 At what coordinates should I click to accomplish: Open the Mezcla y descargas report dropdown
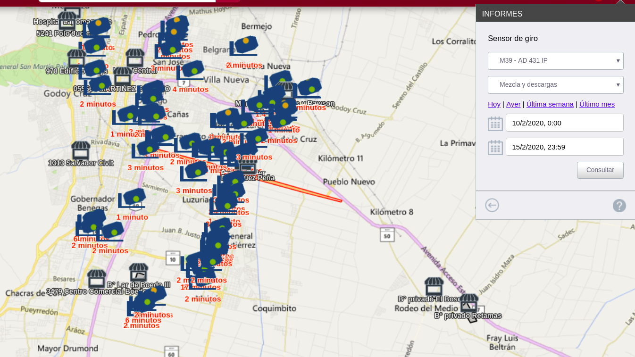tap(555, 85)
